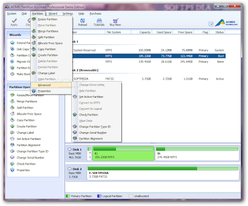Screen dimensions: 248x206
Task: Click the 195.22GB capacity cell
Action: pyautogui.click(x=145, y=56)
